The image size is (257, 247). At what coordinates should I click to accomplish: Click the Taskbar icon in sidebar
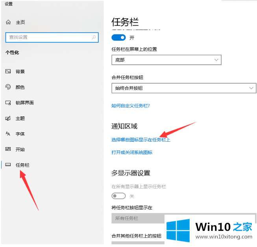point(8,165)
